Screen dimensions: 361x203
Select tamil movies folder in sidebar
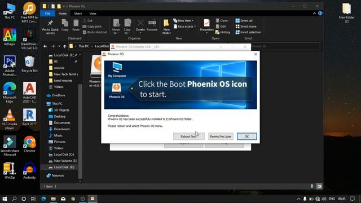point(60,81)
